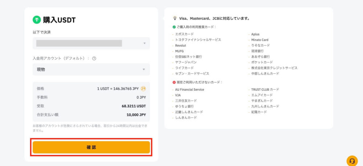363x166 pixels.
Task: Click エムアイカード list entry
Action: (x=262, y=95)
